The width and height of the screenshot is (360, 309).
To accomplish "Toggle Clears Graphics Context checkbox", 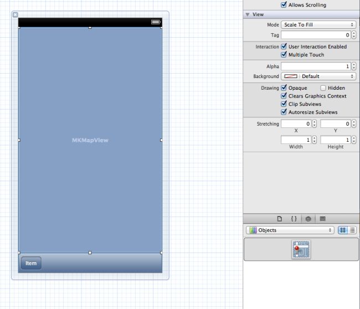I will [284, 96].
